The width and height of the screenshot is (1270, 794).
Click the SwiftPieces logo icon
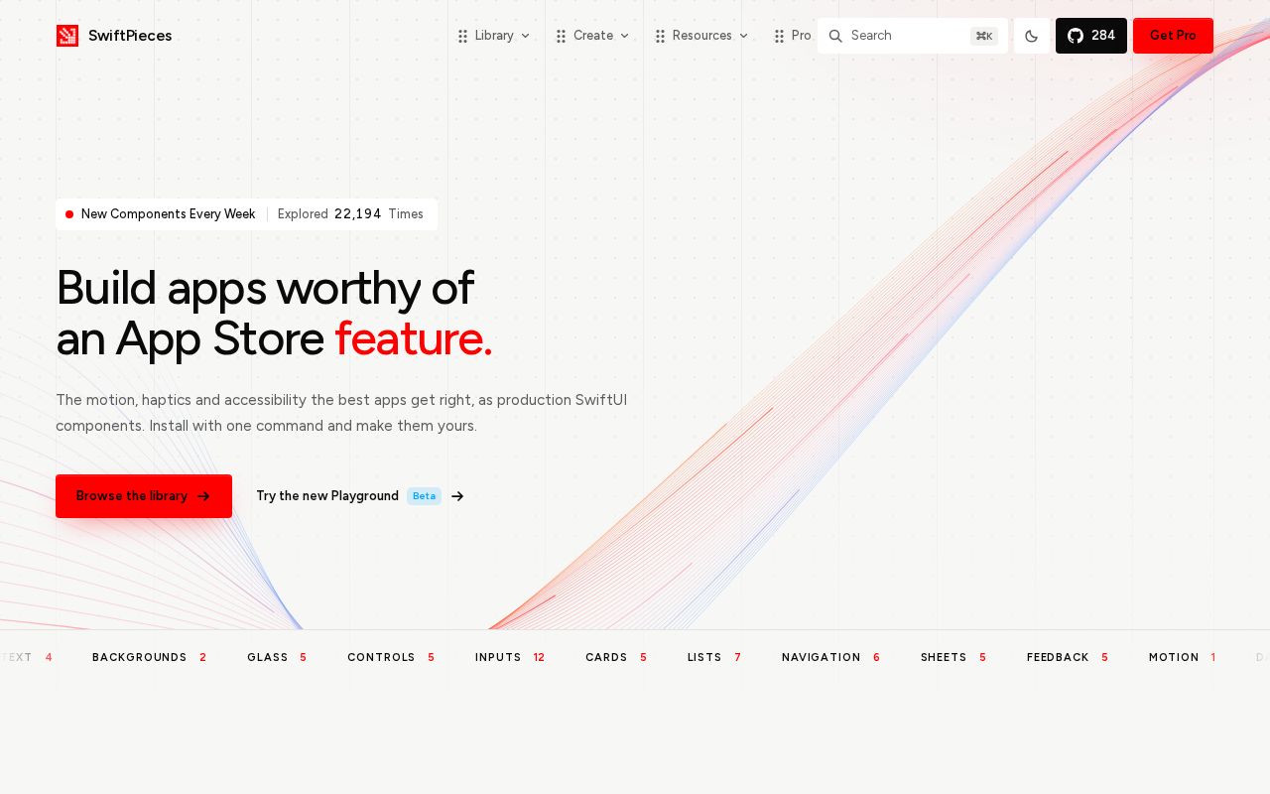[x=67, y=36]
